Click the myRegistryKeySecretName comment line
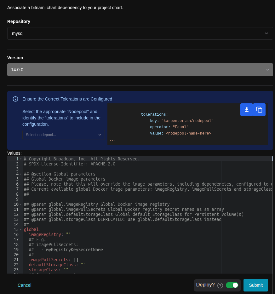 click(x=66, y=250)
